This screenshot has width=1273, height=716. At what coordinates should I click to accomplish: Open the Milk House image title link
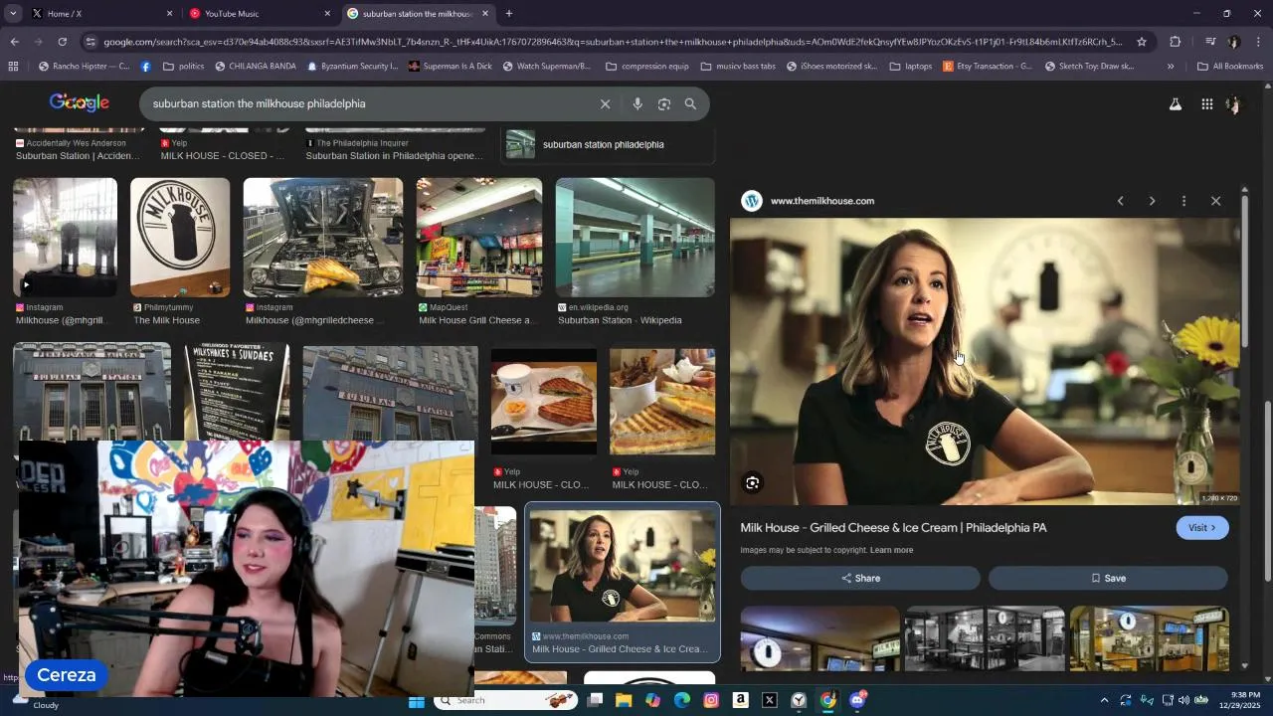pos(893,528)
